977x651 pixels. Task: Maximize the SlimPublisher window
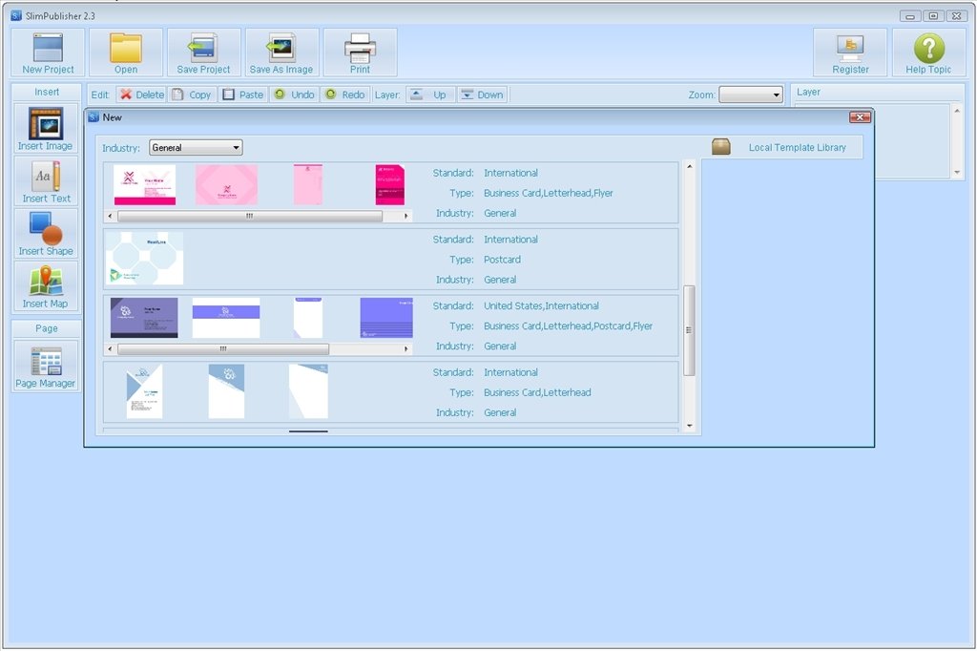(933, 15)
